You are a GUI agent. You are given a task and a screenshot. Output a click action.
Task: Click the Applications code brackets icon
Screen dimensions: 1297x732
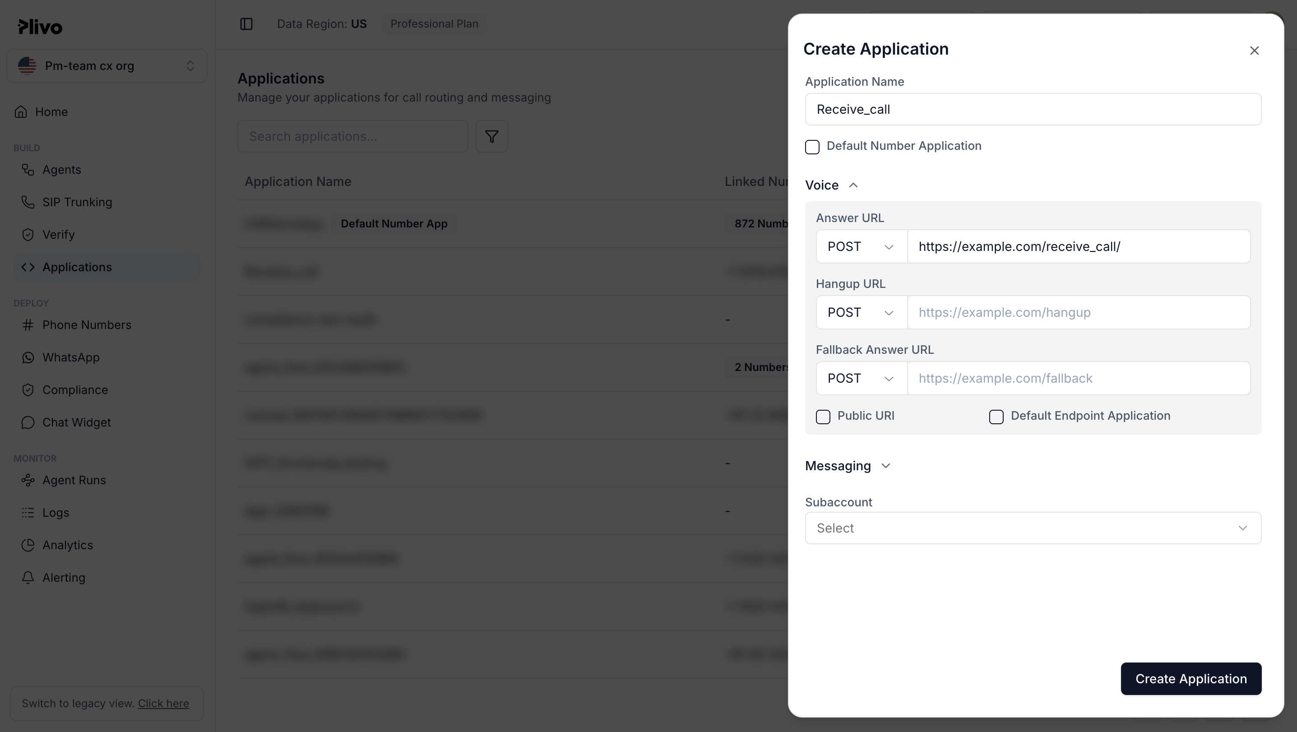click(x=28, y=267)
